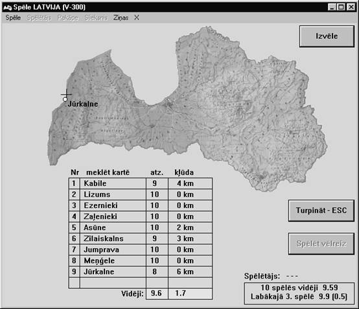Viewport: 359px width, 309px height.
Task: Maximize the game window
Action: [x=341, y=7]
